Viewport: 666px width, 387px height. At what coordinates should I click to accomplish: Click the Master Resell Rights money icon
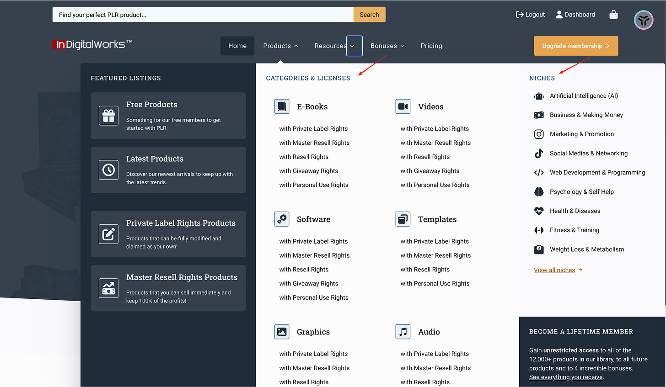coord(108,288)
